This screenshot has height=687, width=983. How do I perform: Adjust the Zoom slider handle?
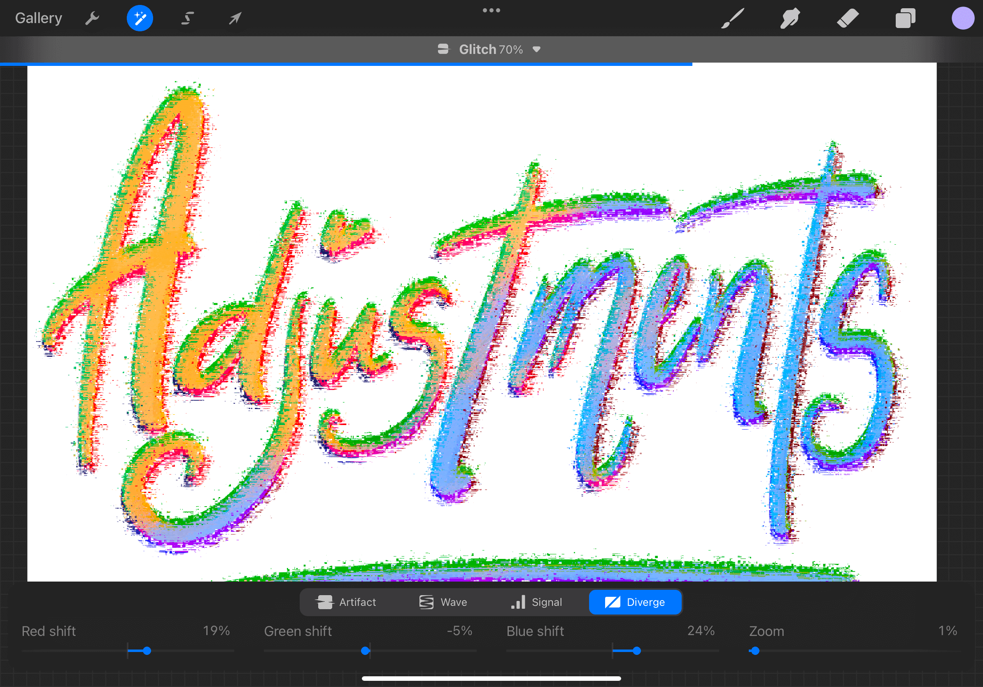click(x=755, y=651)
